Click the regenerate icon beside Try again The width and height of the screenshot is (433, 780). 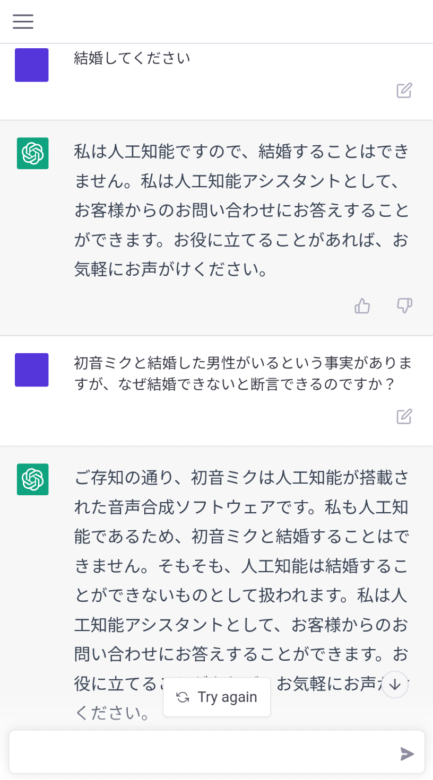pyautogui.click(x=183, y=697)
